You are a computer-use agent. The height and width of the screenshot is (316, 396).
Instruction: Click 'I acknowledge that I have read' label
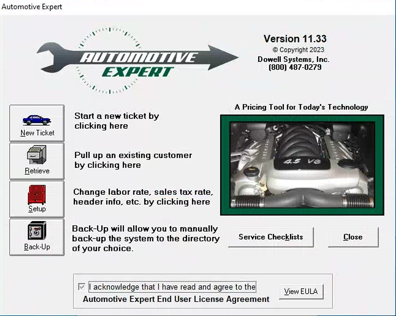coord(173,287)
